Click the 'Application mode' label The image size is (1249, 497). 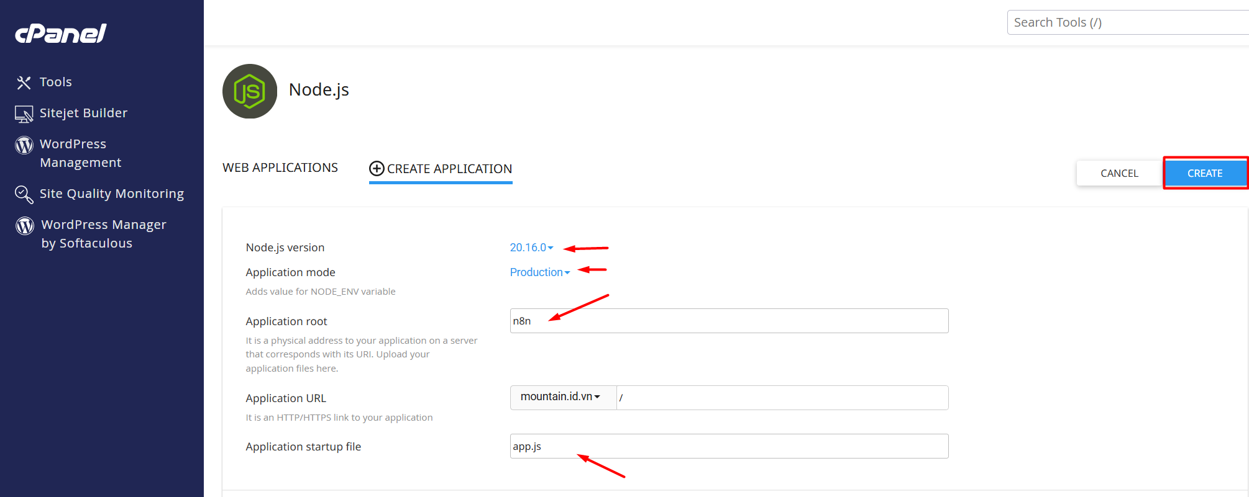pos(290,272)
